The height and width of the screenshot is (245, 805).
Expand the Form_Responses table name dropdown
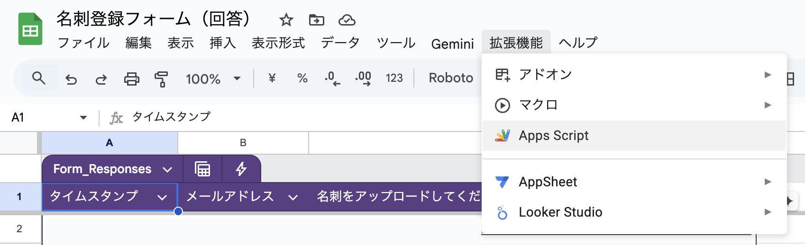167,169
